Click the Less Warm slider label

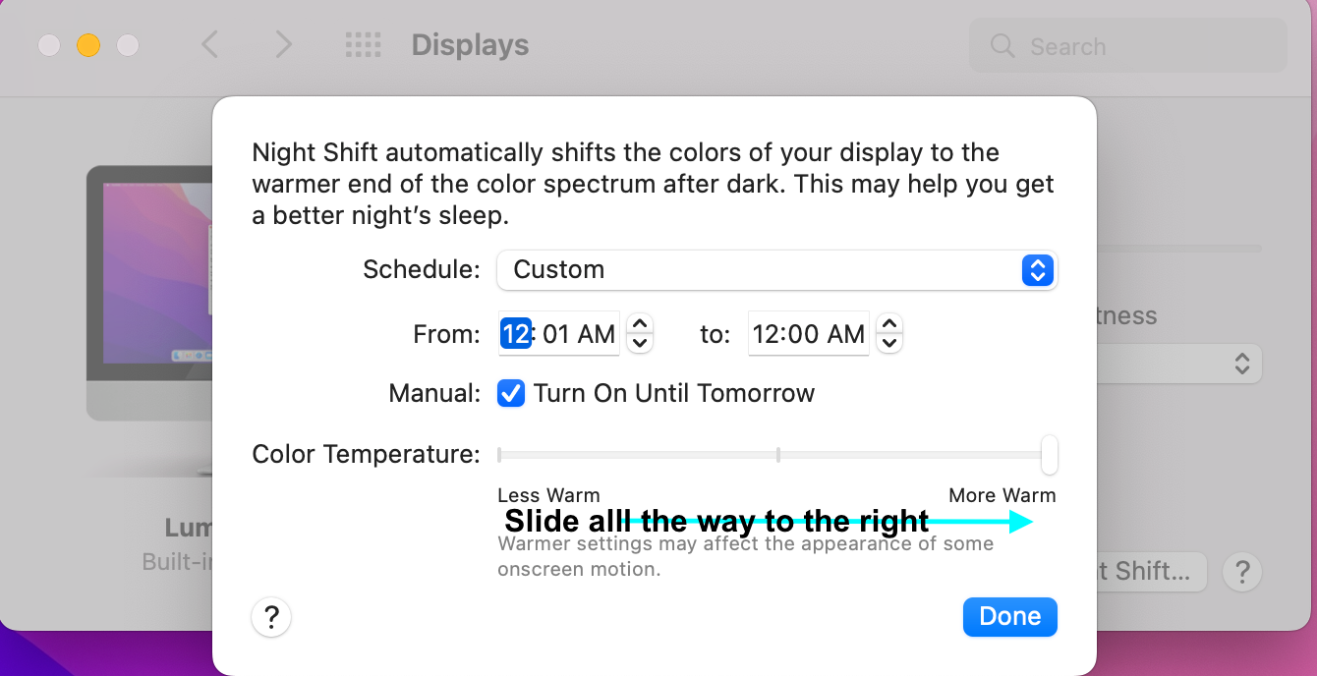[x=548, y=495]
